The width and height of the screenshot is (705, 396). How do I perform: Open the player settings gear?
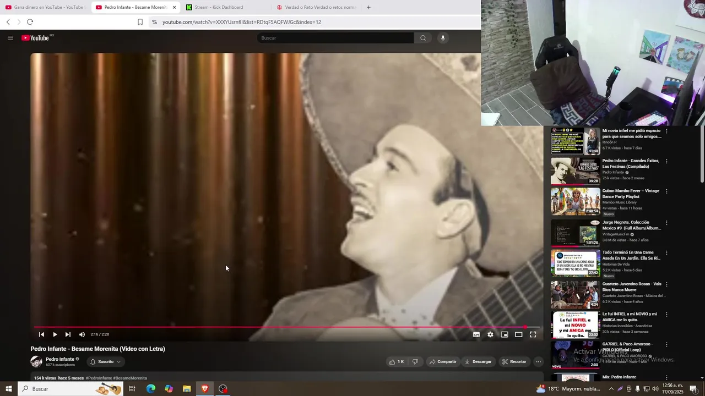tap(490, 334)
